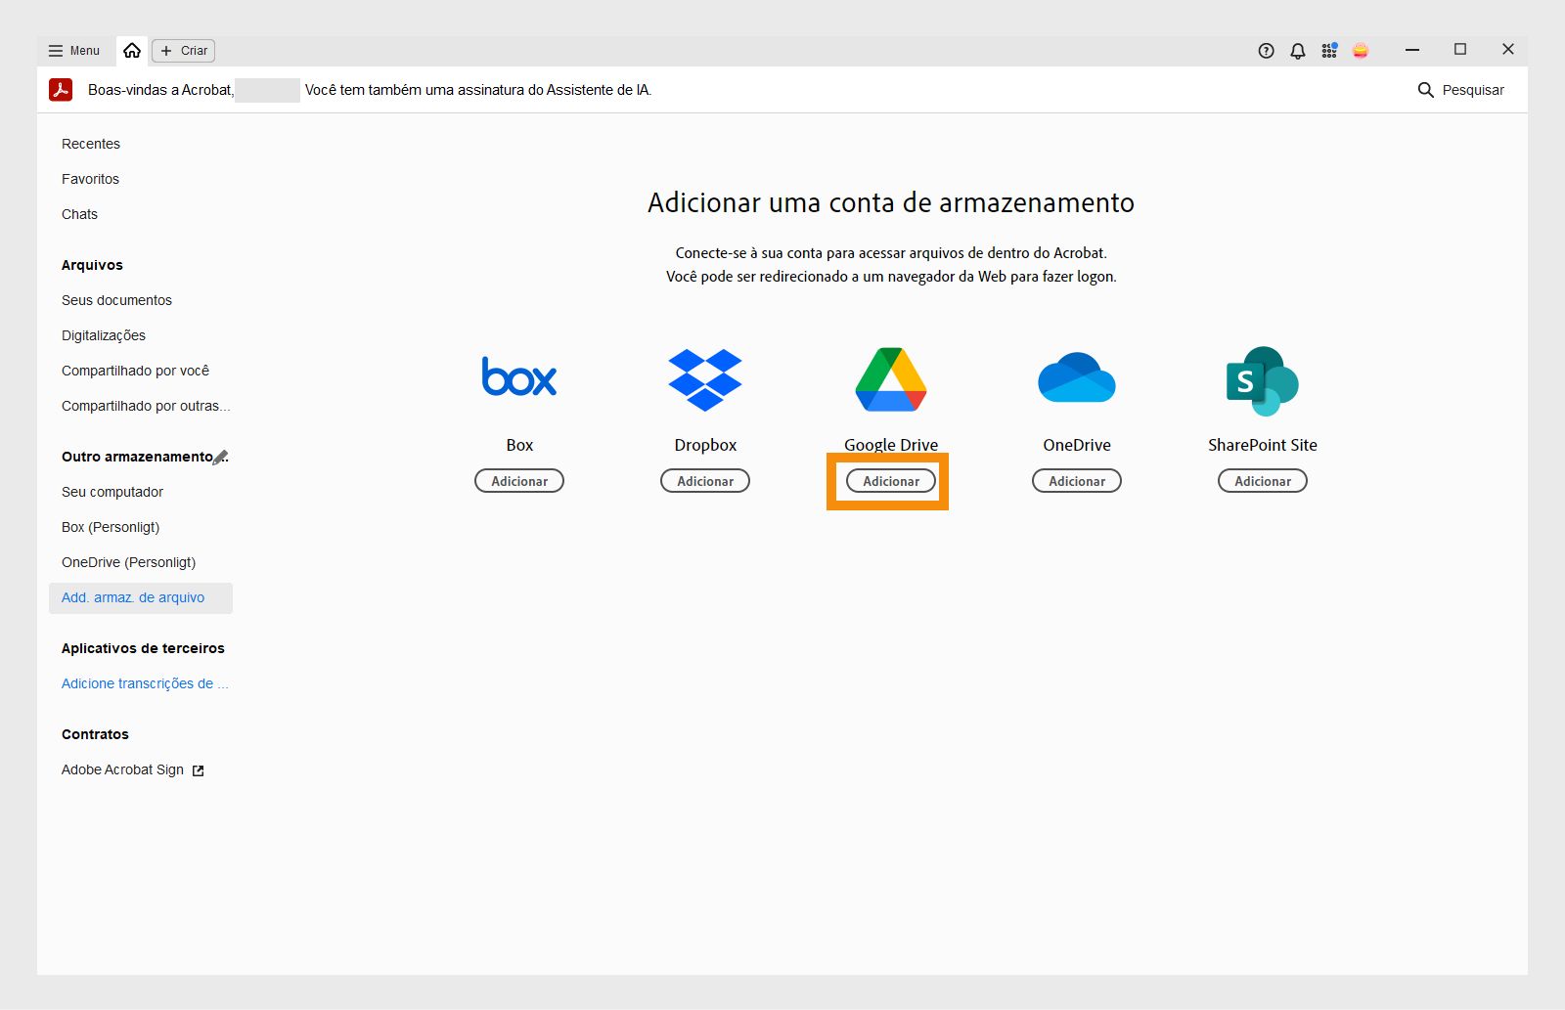Select Recentes in the sidebar
This screenshot has width=1565, height=1010.
click(x=90, y=144)
